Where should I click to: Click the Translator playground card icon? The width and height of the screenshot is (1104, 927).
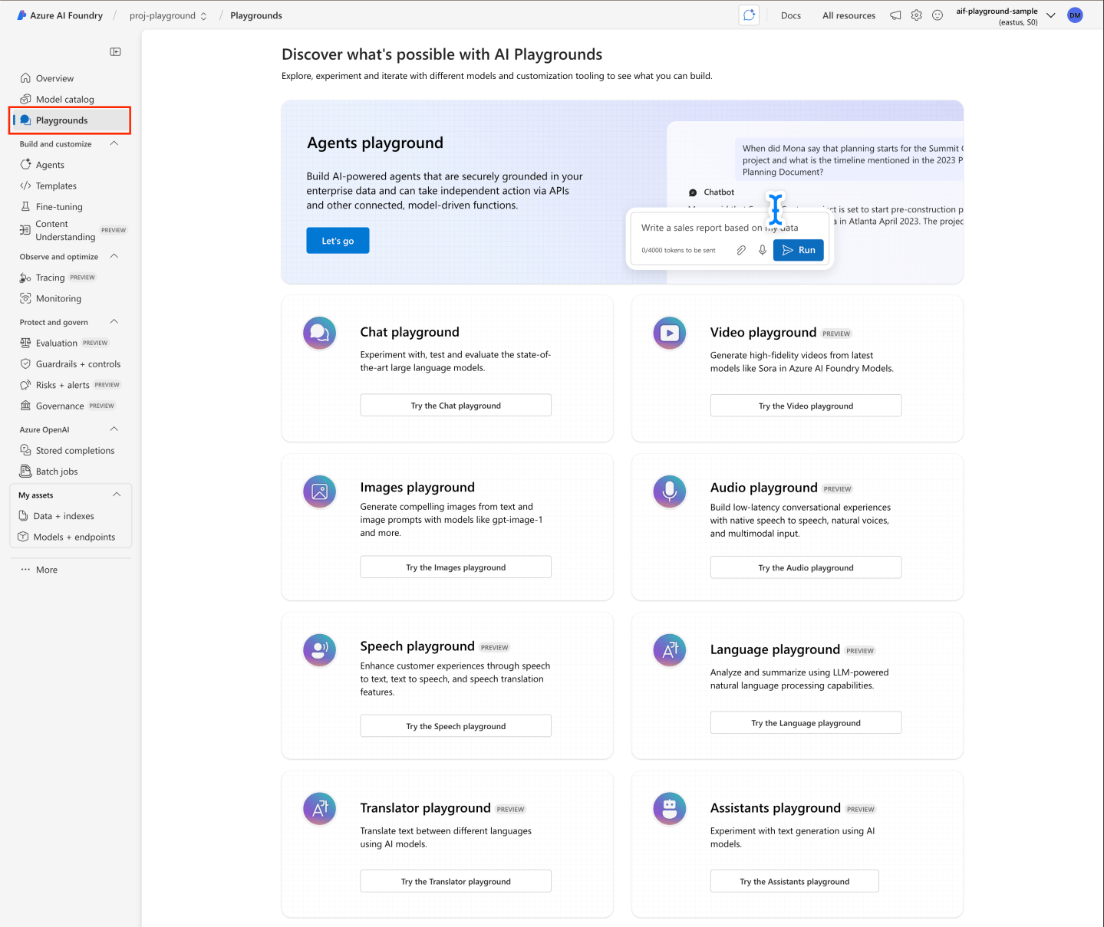click(320, 808)
